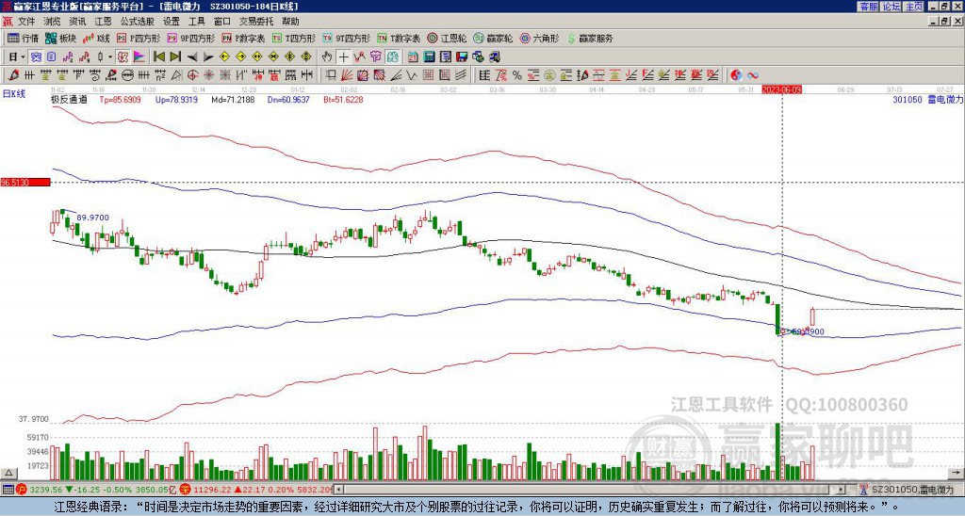Select the hand pan tool
This screenshot has width=965, height=516.
[x=327, y=57]
